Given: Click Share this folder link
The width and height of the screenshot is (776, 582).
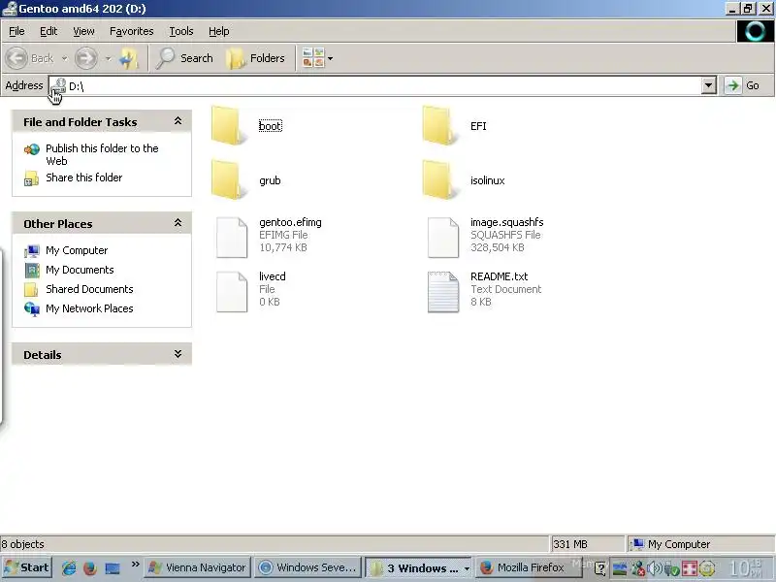Looking at the screenshot, I should pos(84,178).
